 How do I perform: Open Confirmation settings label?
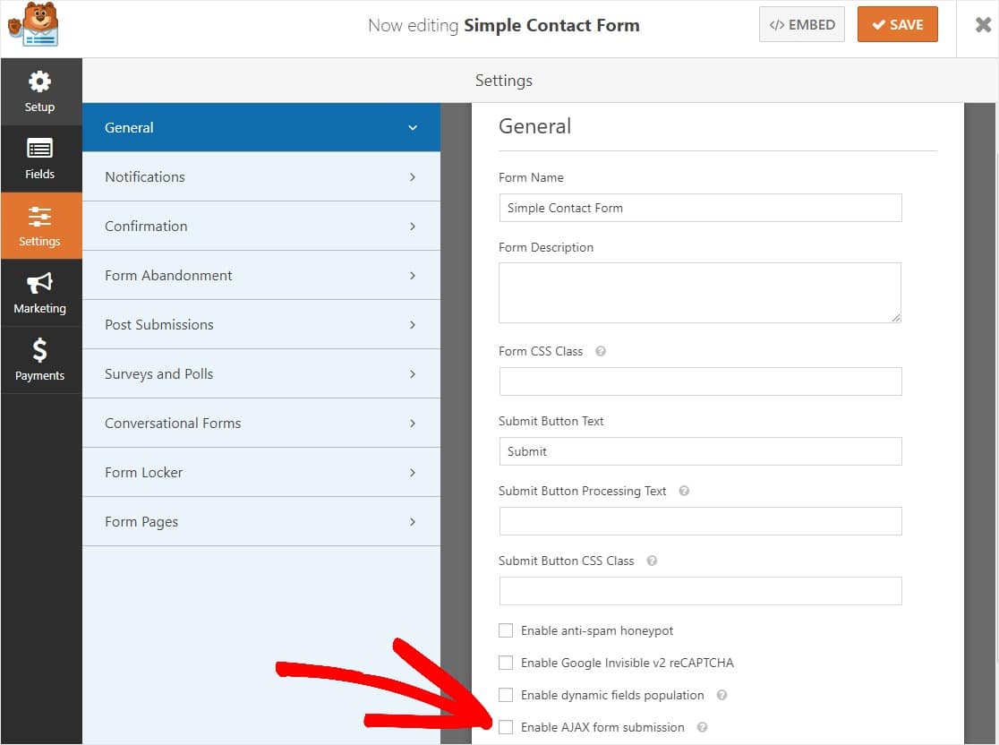[146, 227]
